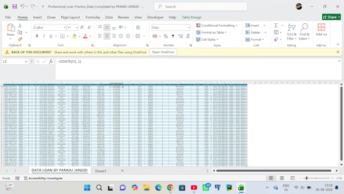Open the font size 11 dropdown
Image resolution: width=344 pixels, height=194 pixels.
click(76, 27)
